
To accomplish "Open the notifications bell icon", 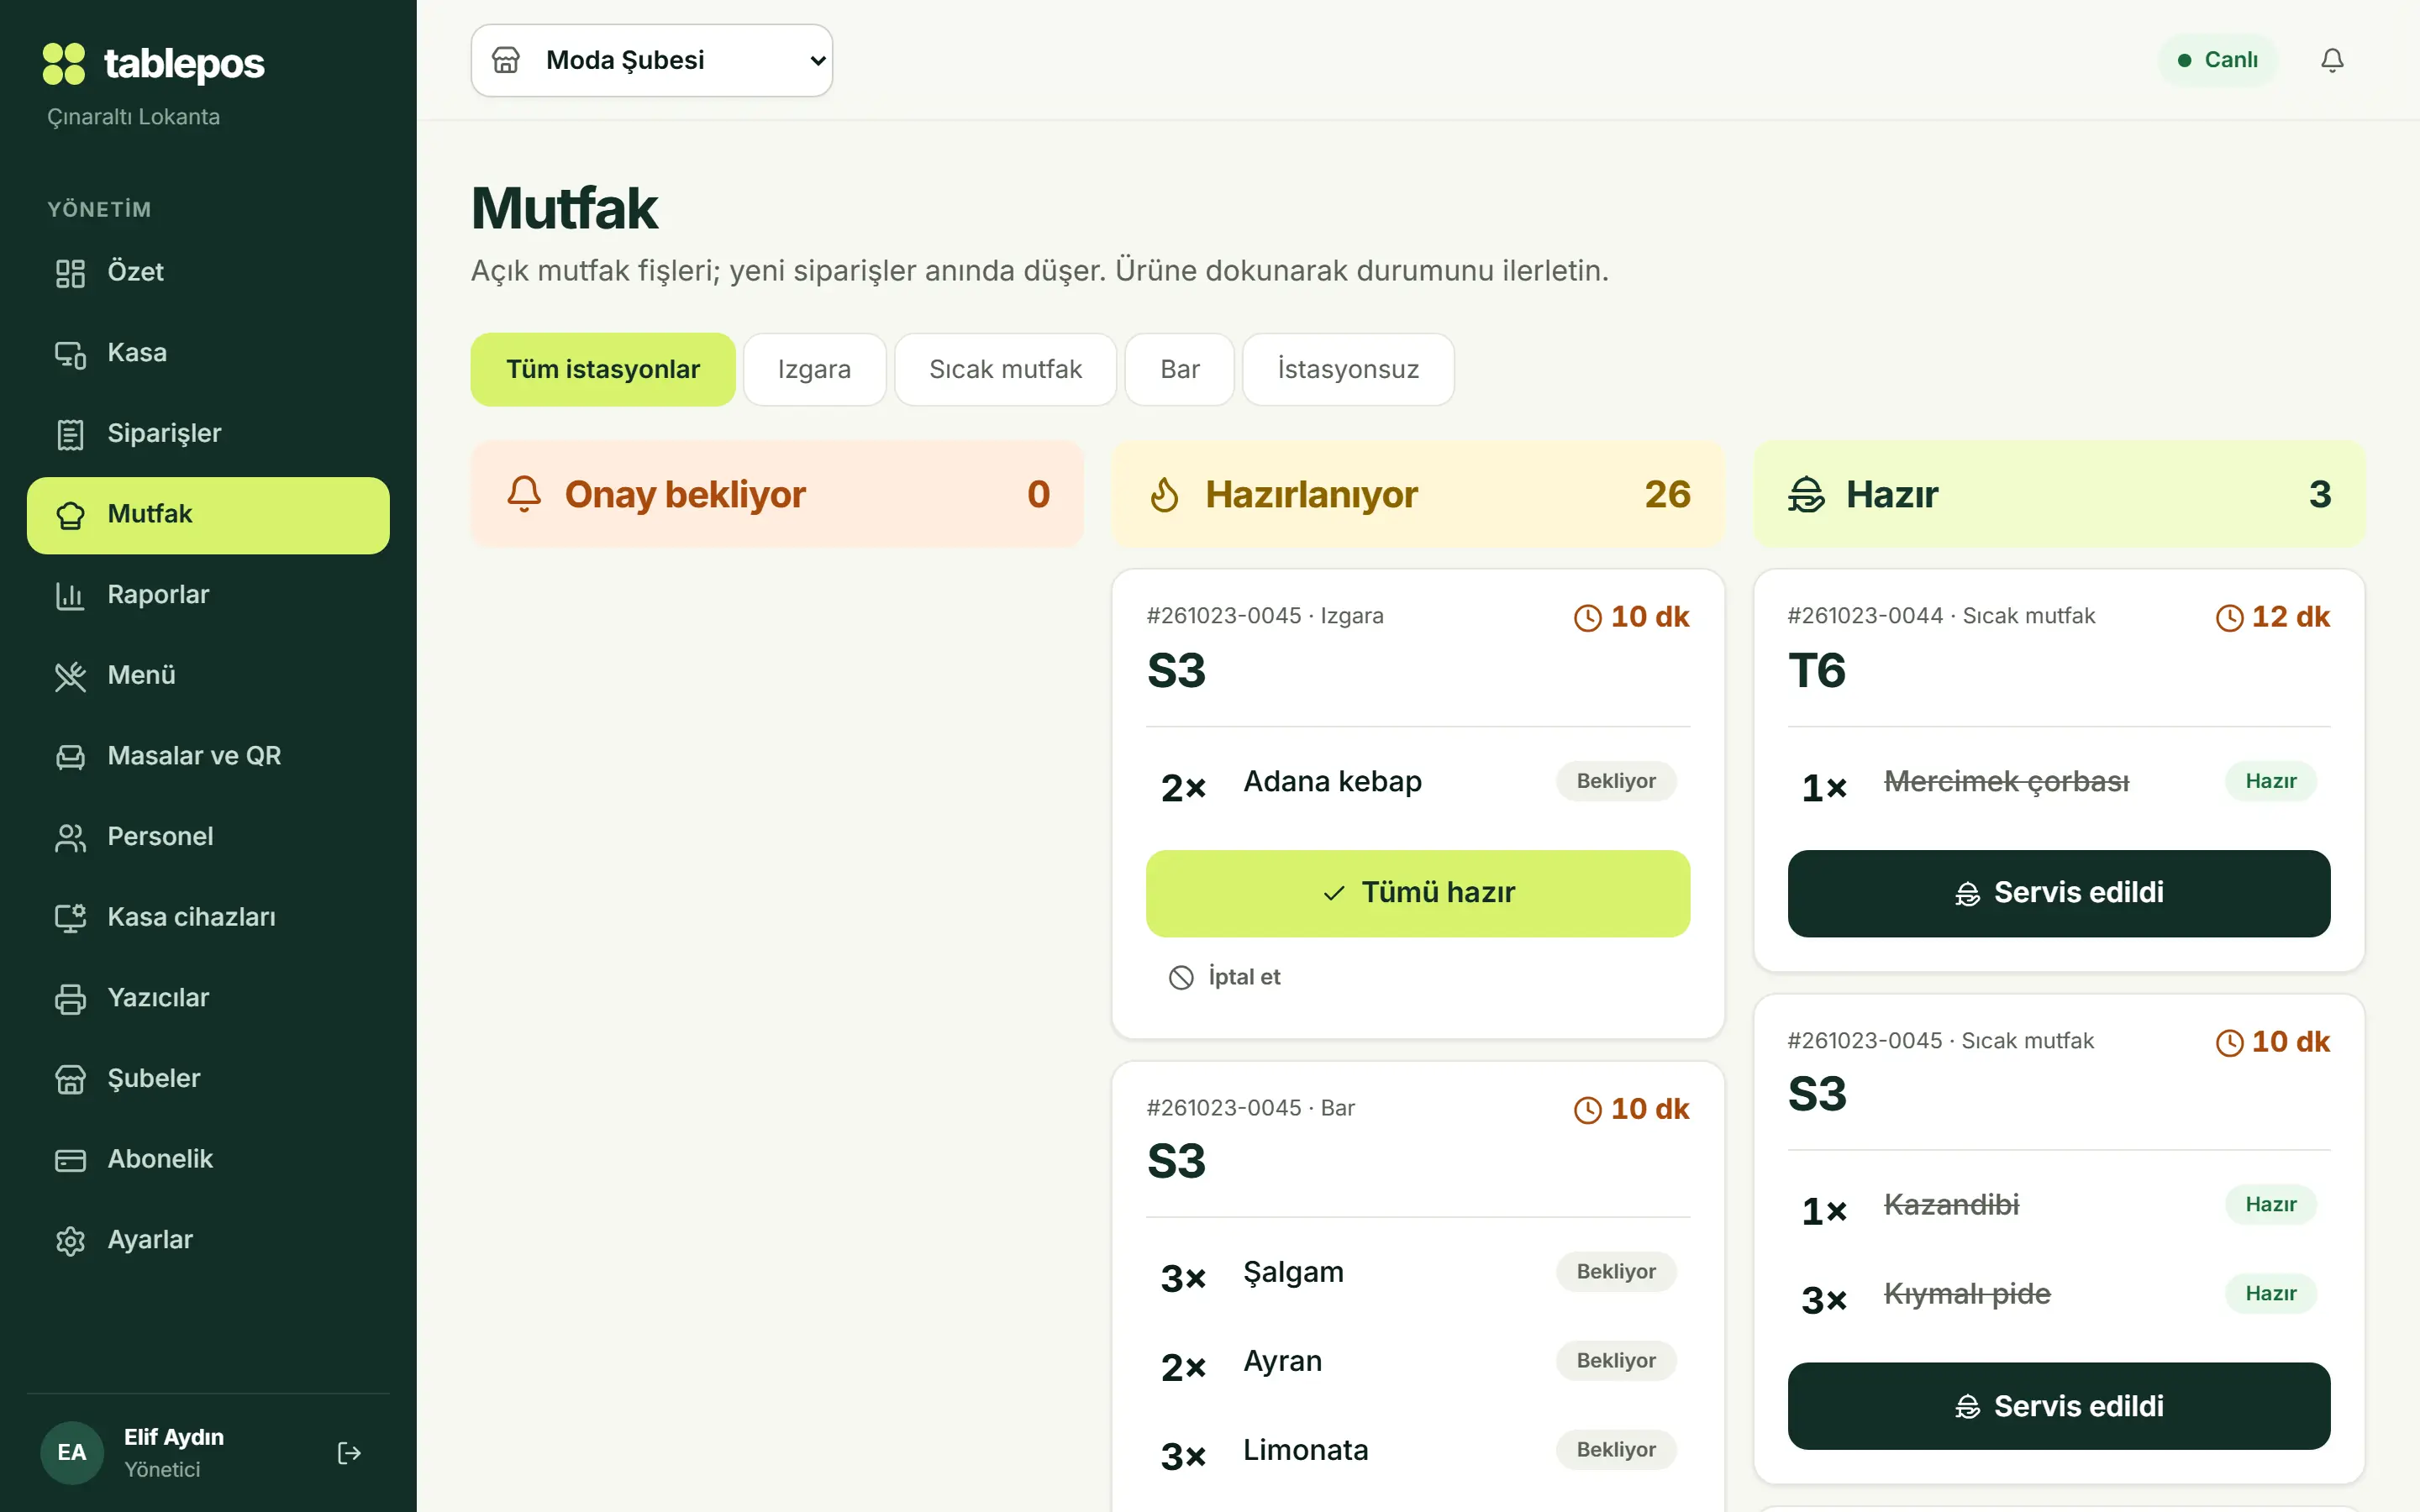I will (2332, 60).
